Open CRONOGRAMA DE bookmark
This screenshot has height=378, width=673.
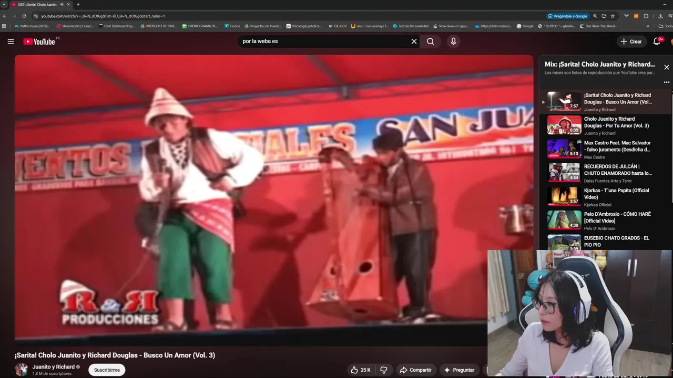[200, 26]
